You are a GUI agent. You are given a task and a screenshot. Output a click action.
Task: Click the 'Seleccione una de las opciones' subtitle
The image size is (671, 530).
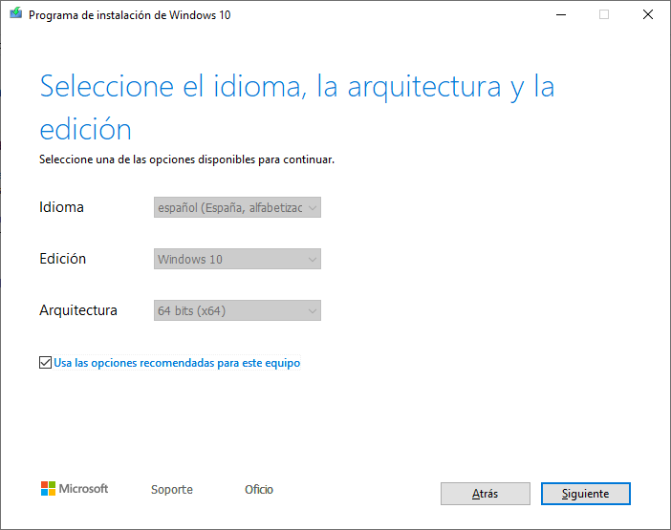(186, 159)
